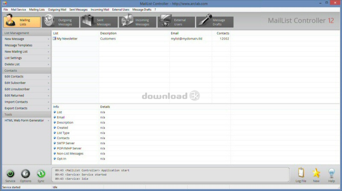
Task: Click the mylist@mydomain.tld email cell
Action: click(186, 39)
